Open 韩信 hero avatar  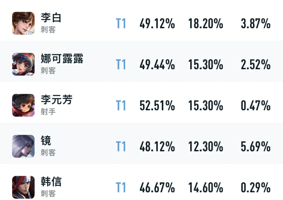23,187
